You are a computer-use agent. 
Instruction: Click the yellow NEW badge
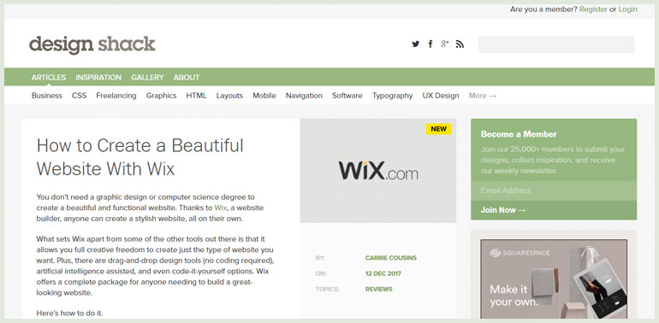point(438,129)
